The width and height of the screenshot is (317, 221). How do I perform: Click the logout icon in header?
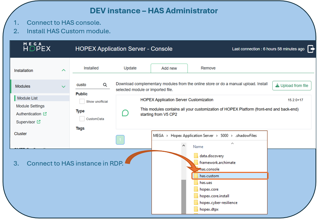coord(311,49)
